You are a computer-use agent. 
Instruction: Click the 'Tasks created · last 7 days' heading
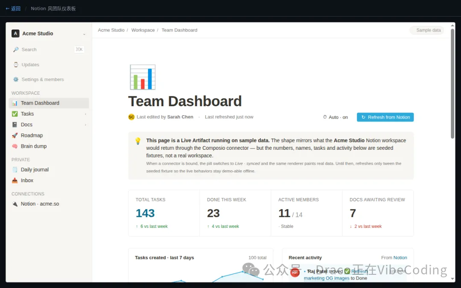(164, 257)
